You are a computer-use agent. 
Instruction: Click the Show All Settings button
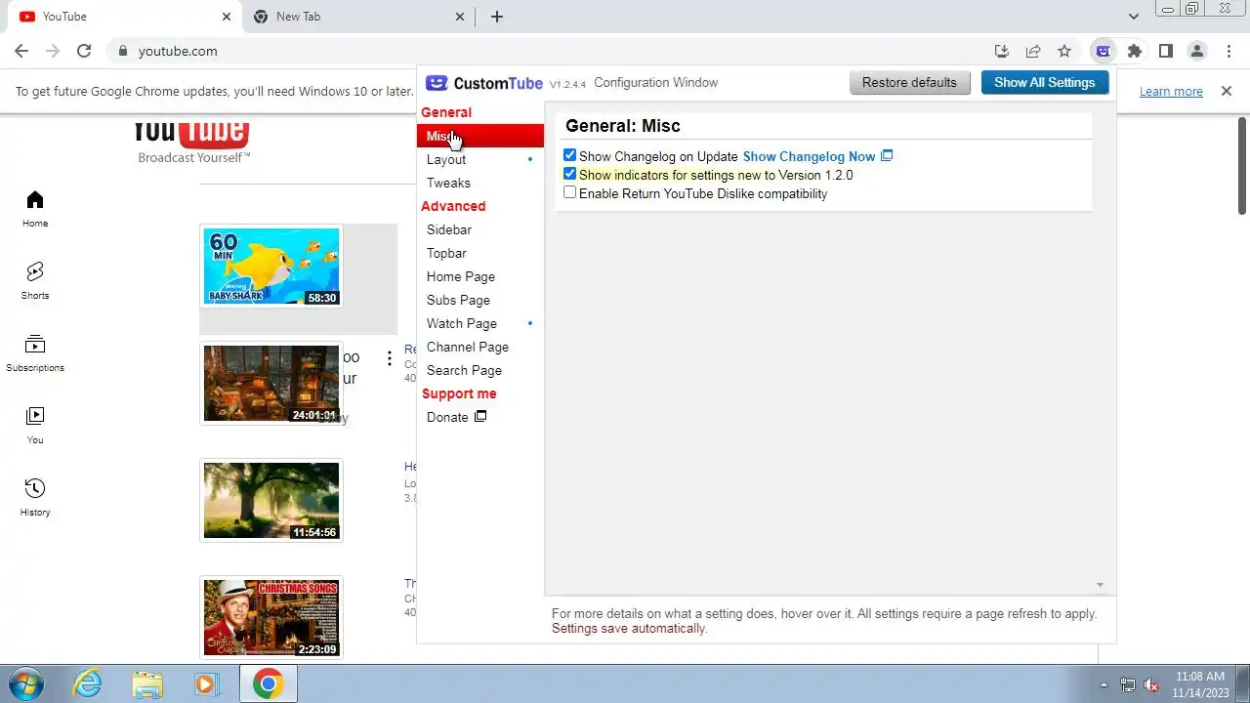pyautogui.click(x=1044, y=82)
